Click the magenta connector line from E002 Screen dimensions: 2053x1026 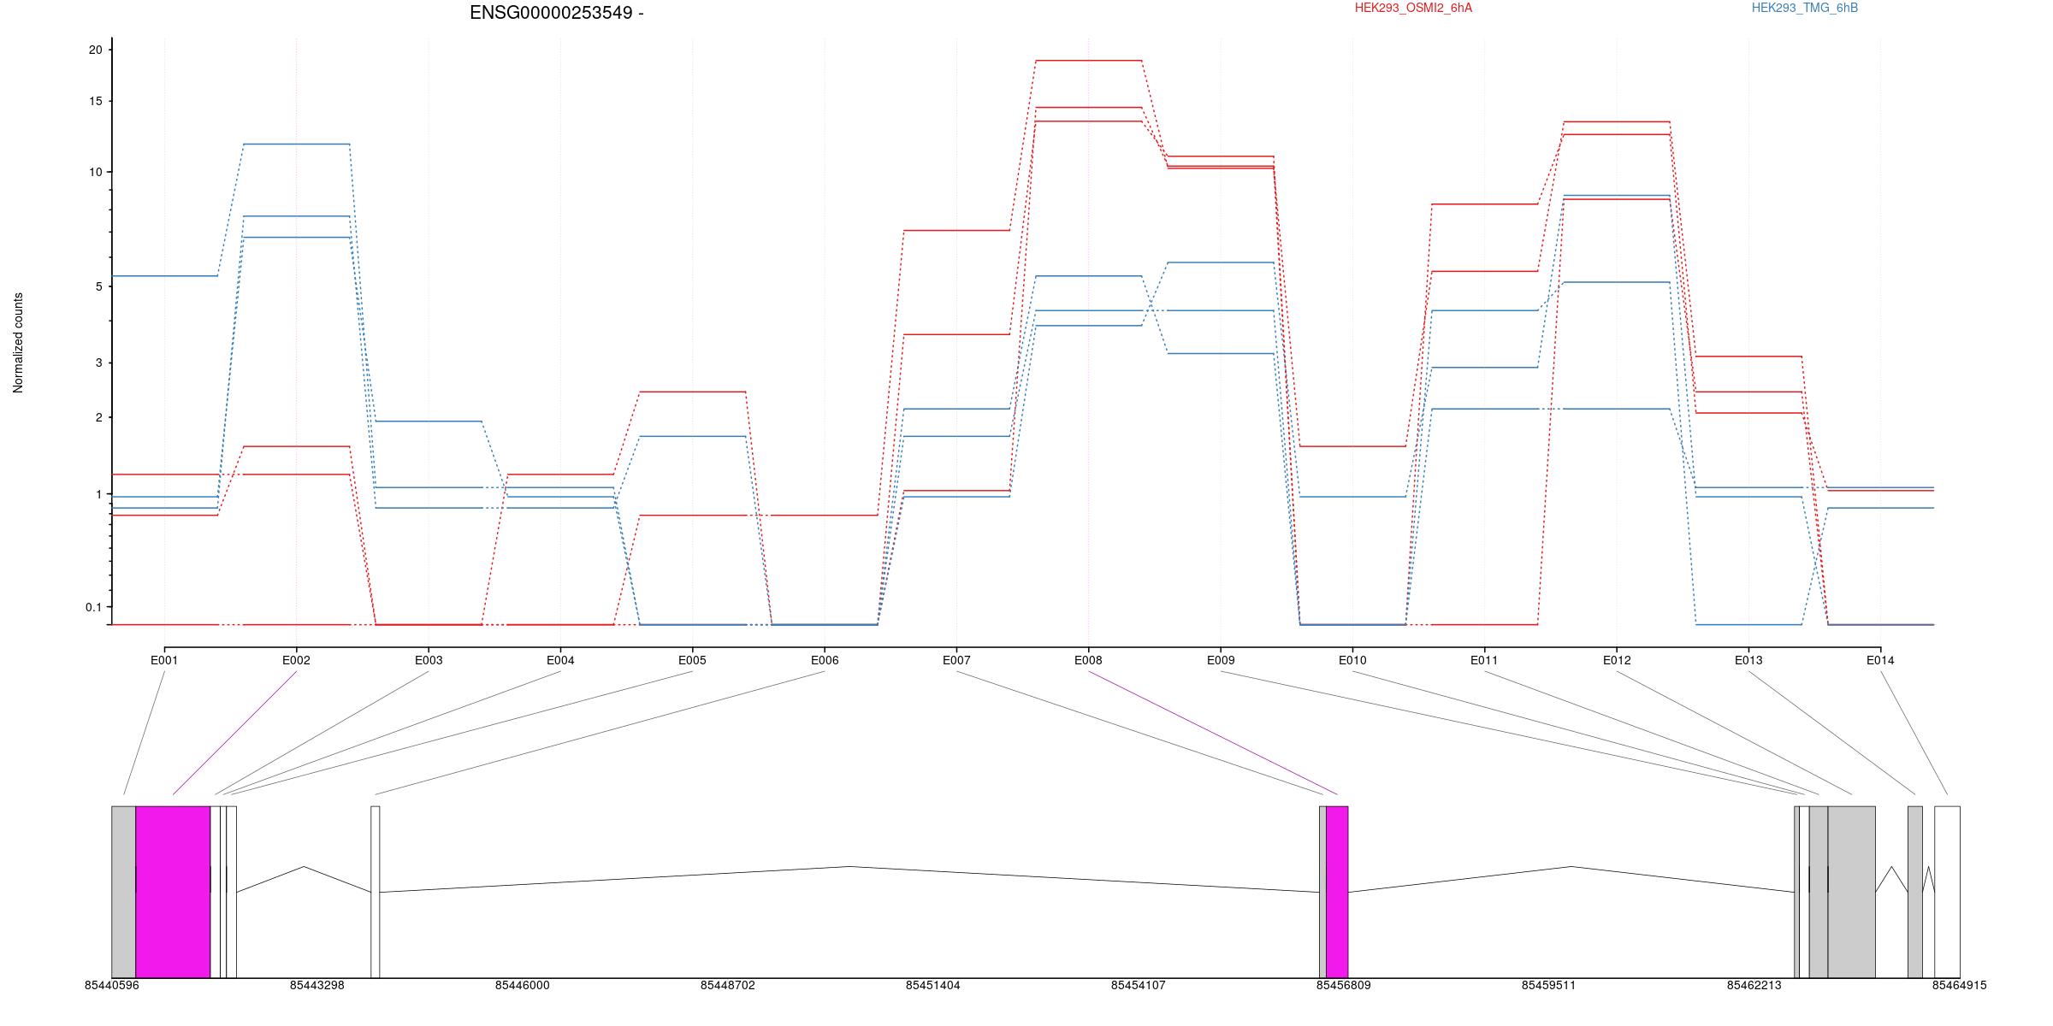coord(234,733)
